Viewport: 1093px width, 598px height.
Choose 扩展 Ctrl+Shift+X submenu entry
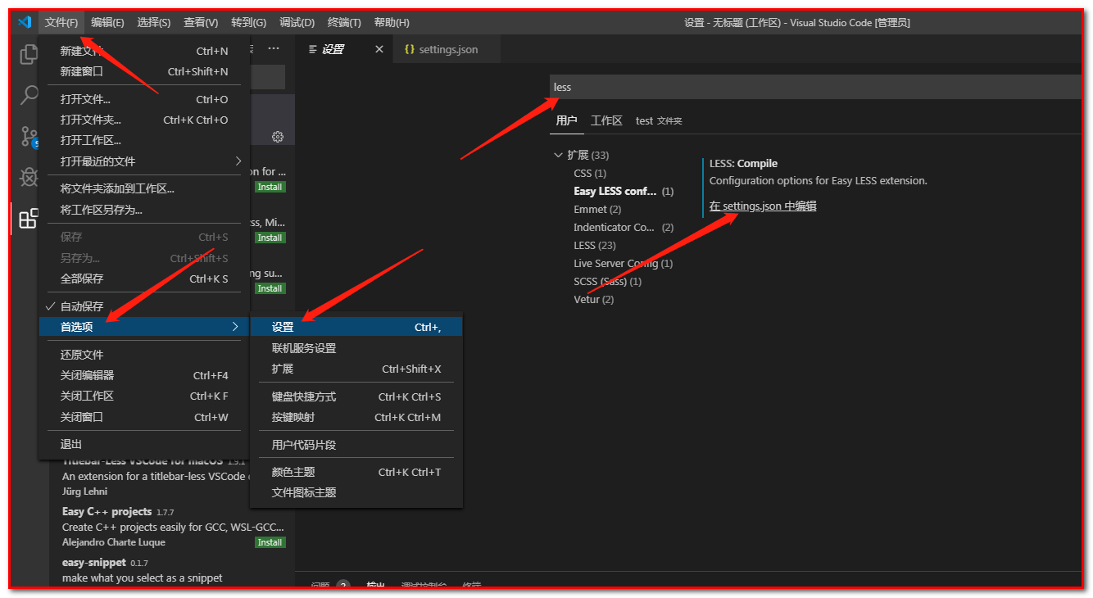[x=356, y=369]
